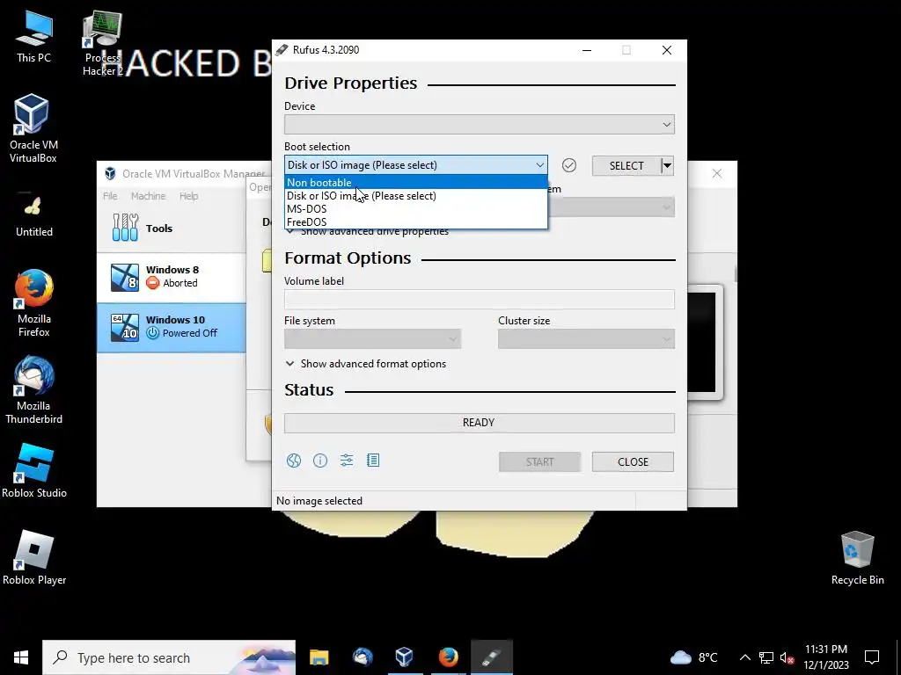Collapse the Boot selection combo box

(x=416, y=165)
